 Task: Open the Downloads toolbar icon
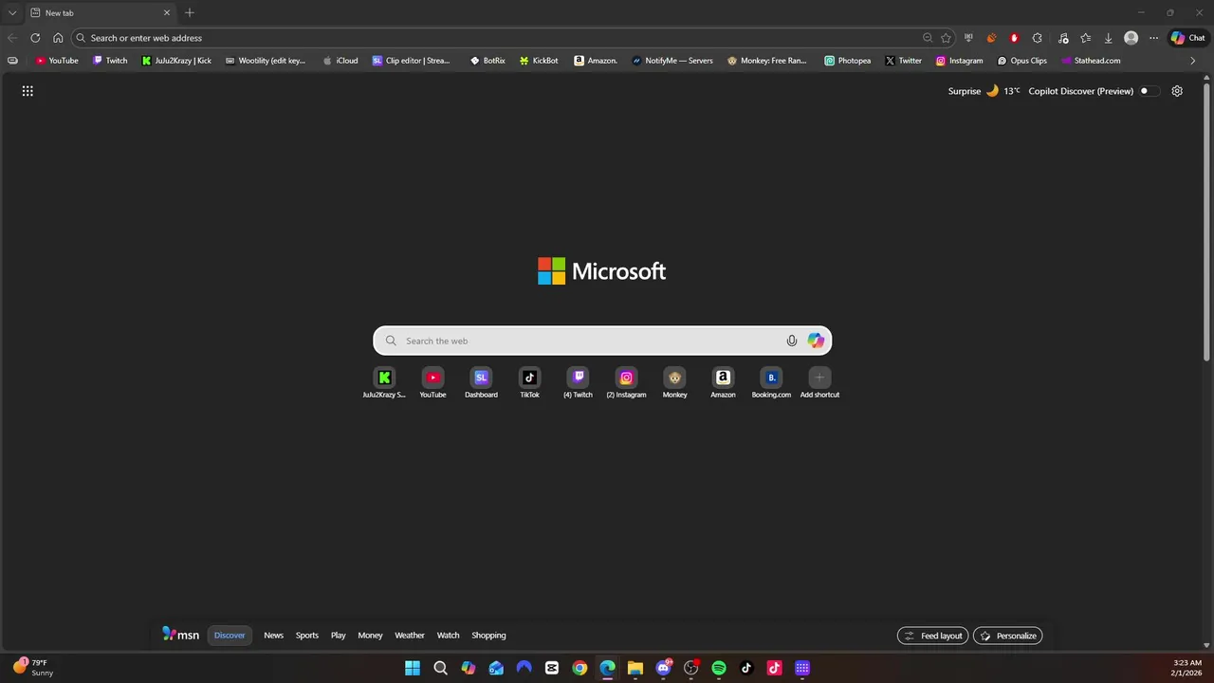[x=1108, y=38]
